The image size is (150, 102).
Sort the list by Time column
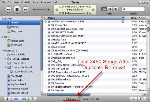(131, 18)
